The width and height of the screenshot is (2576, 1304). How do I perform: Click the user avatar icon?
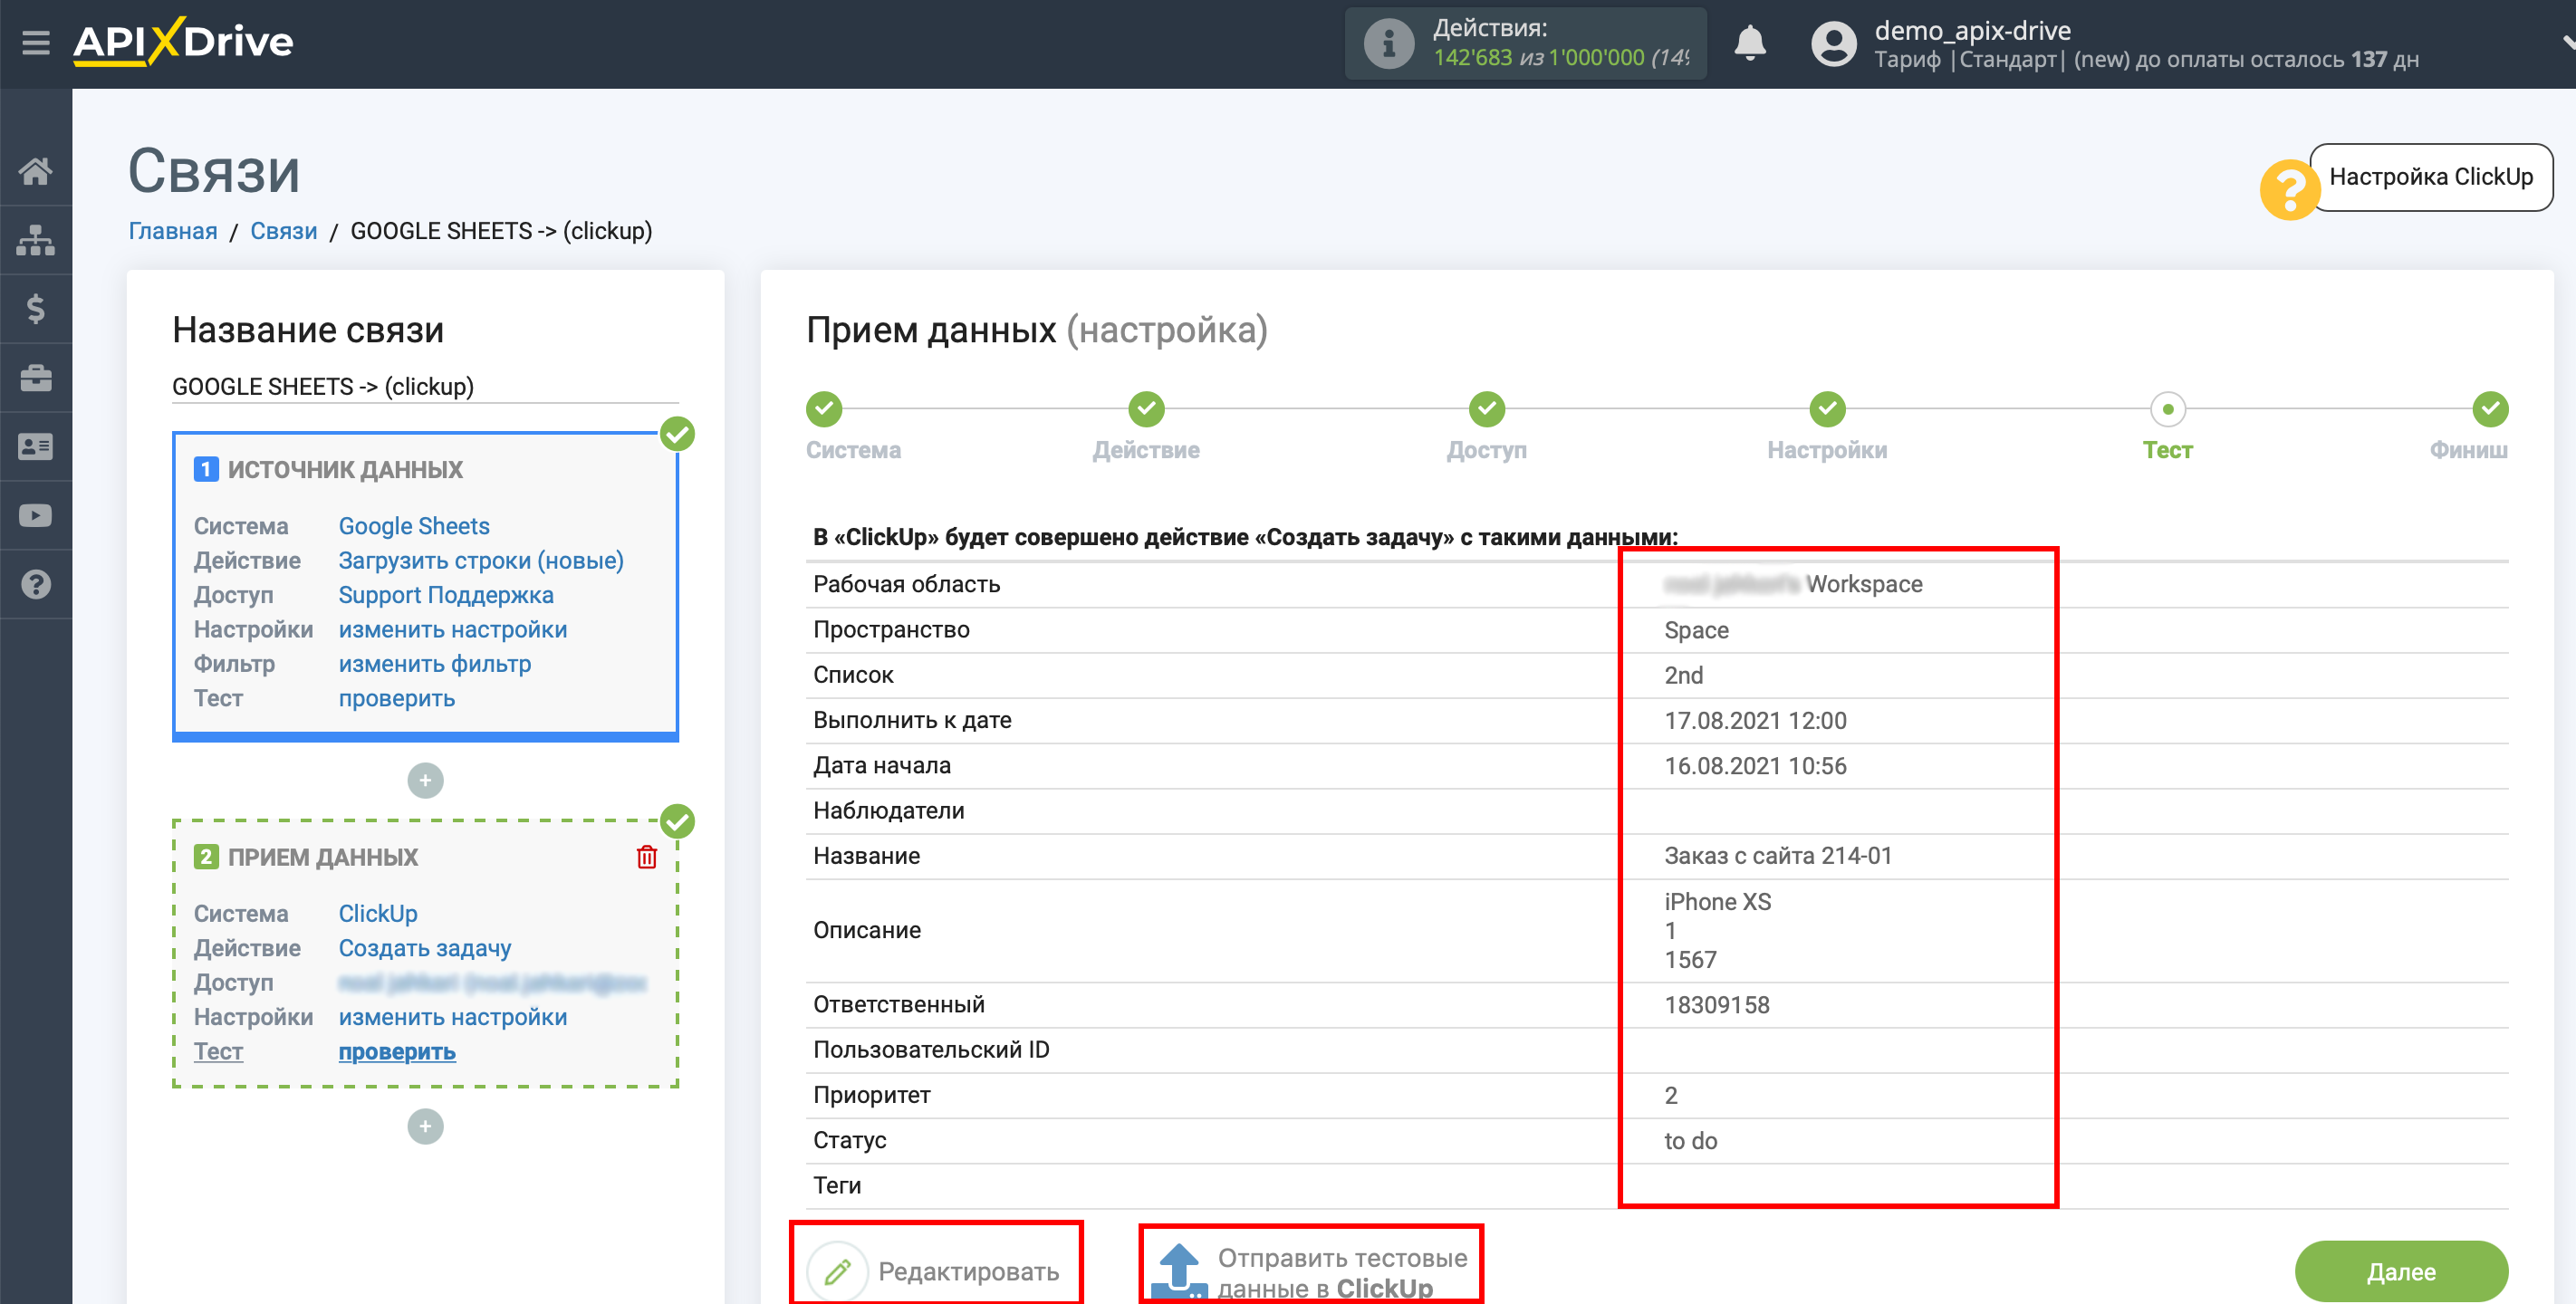(1832, 44)
